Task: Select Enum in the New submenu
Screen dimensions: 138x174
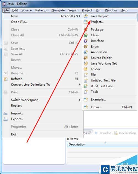Action: 110,47
